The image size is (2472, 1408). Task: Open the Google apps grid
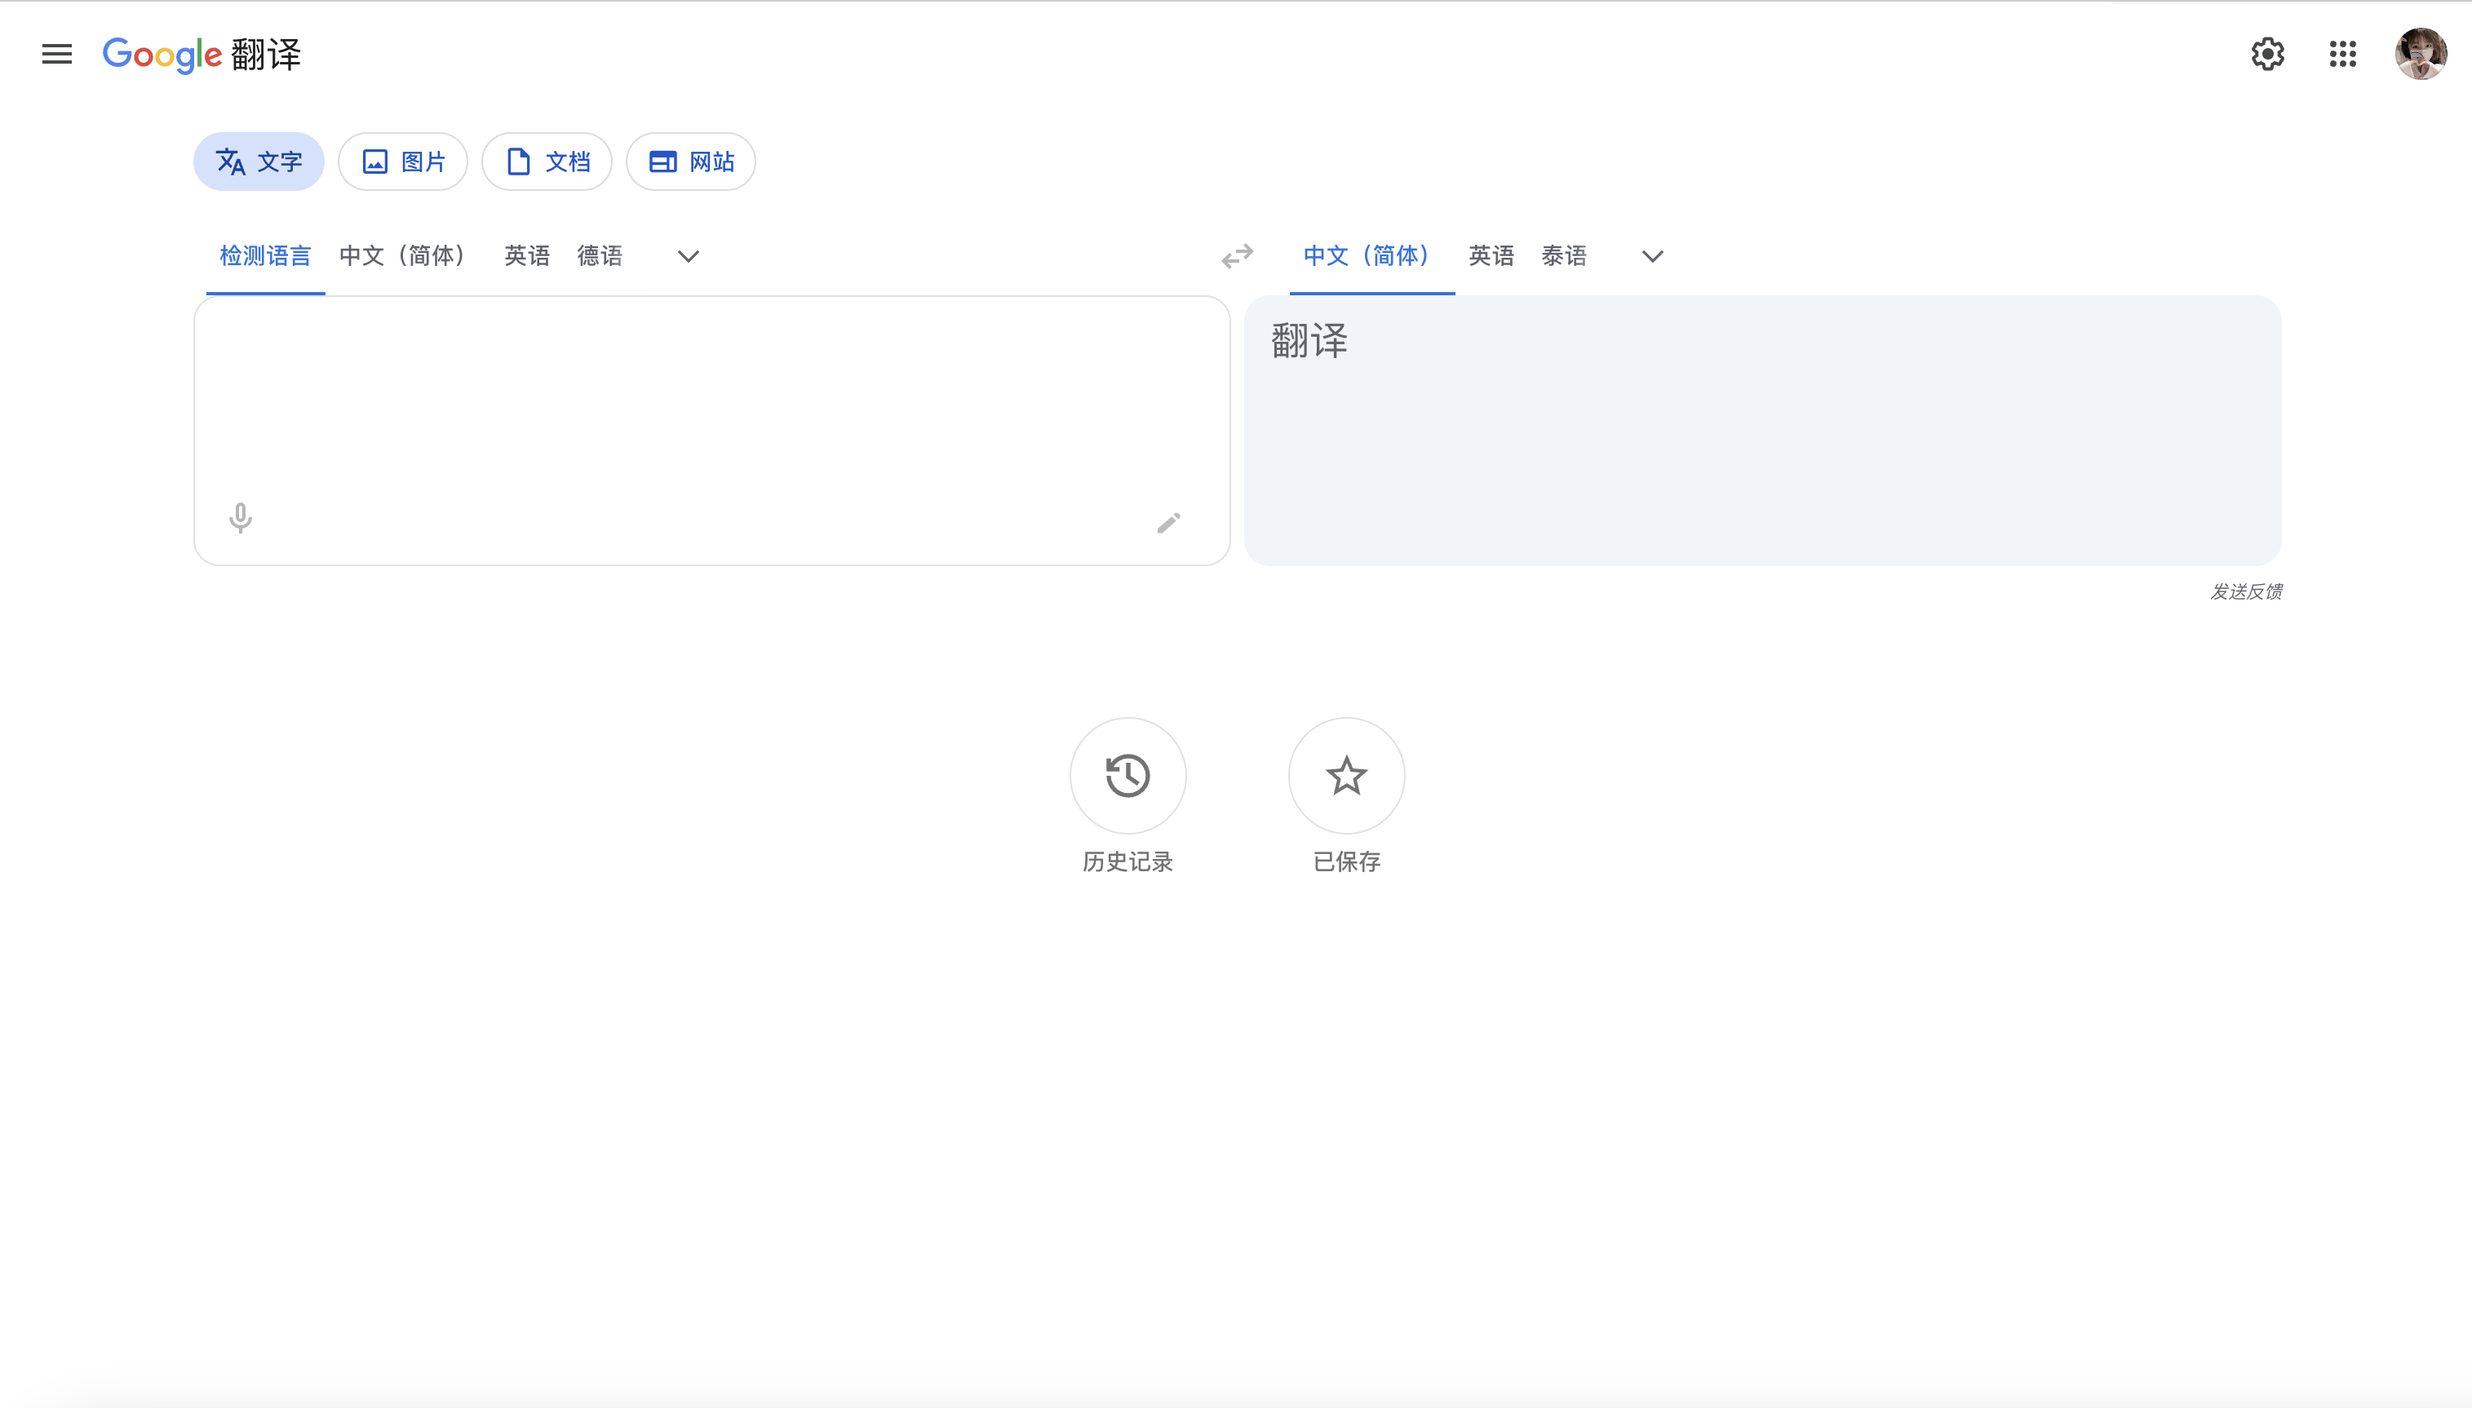pos(2342,54)
